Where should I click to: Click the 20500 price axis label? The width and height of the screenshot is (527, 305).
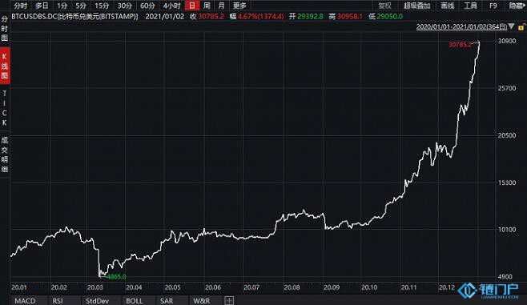pyautogui.click(x=507, y=135)
